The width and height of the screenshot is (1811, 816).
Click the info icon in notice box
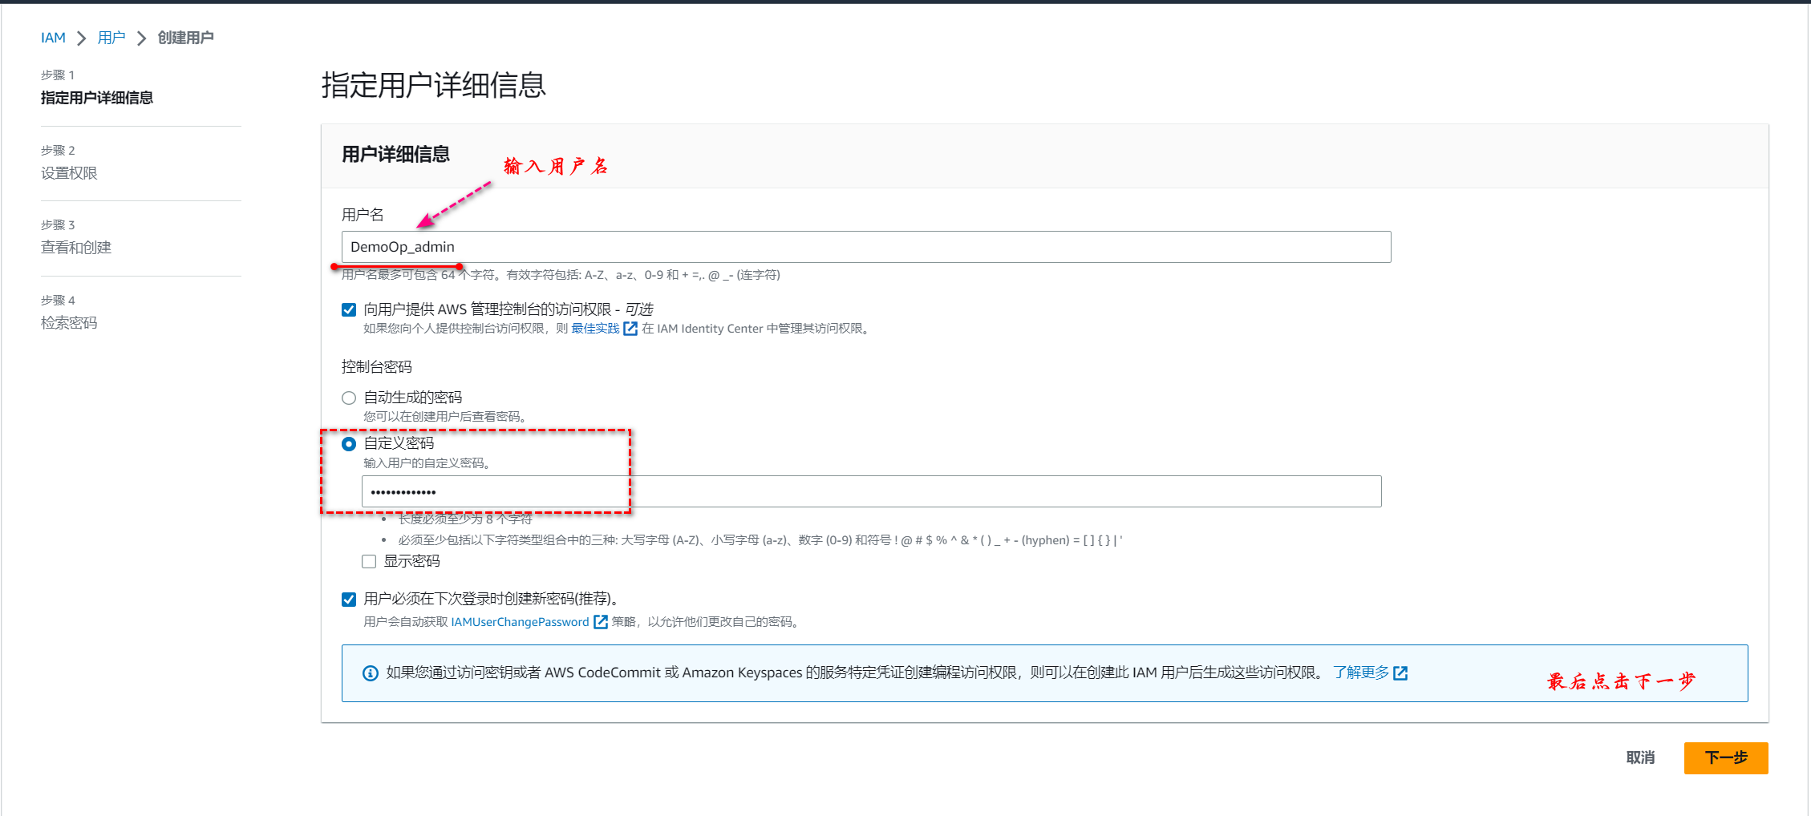371,673
